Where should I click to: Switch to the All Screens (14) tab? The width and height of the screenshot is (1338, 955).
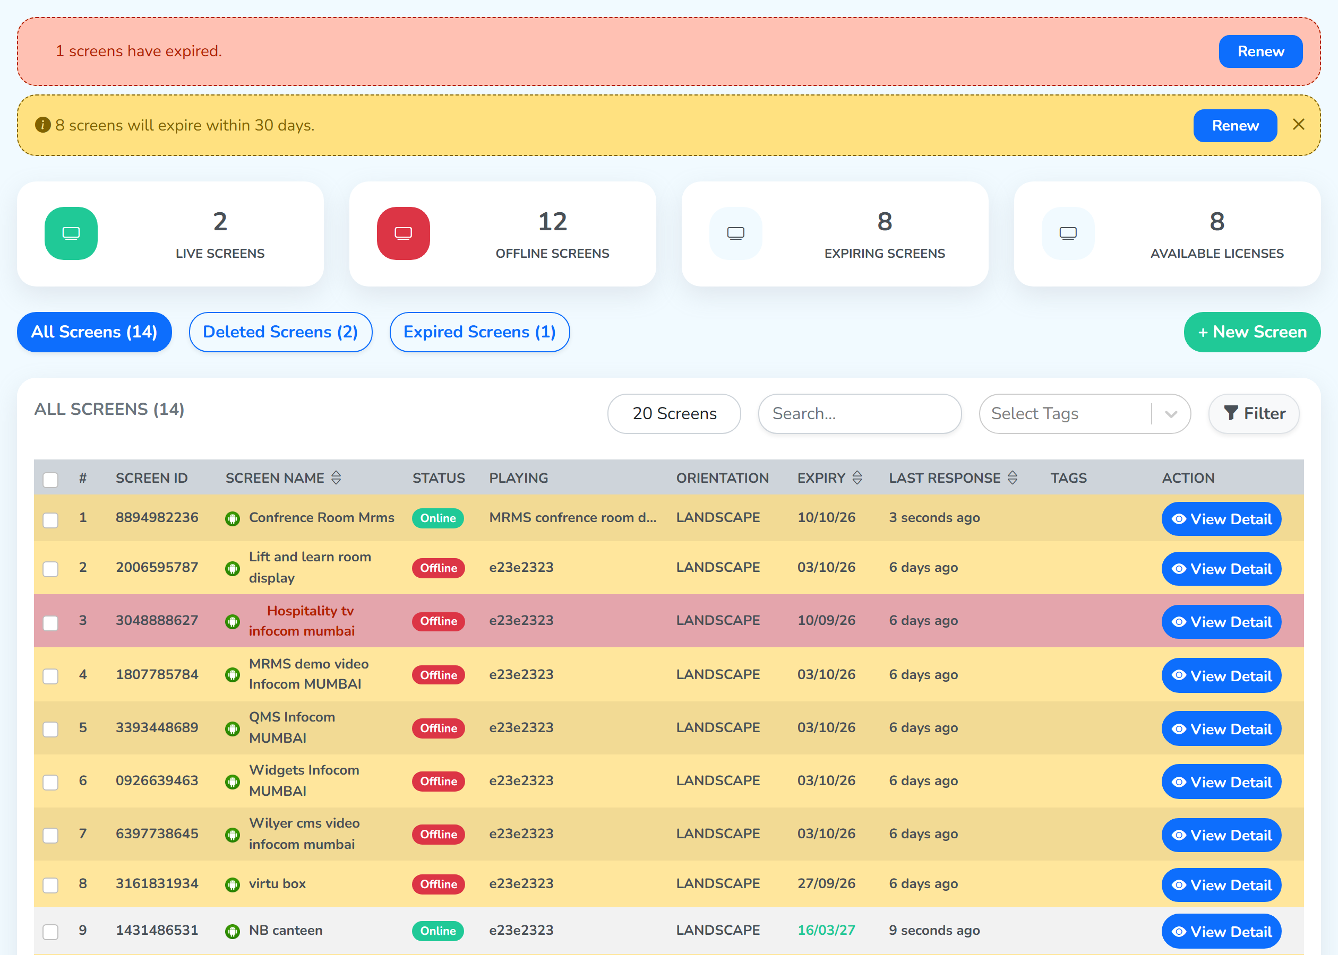(94, 332)
